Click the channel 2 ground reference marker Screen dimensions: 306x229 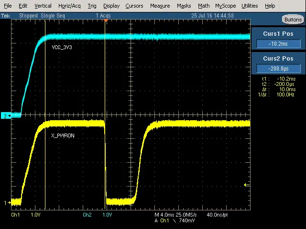pyautogui.click(x=6, y=116)
